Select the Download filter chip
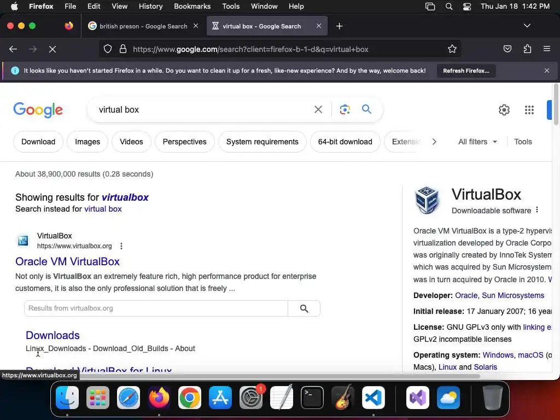 click(38, 142)
